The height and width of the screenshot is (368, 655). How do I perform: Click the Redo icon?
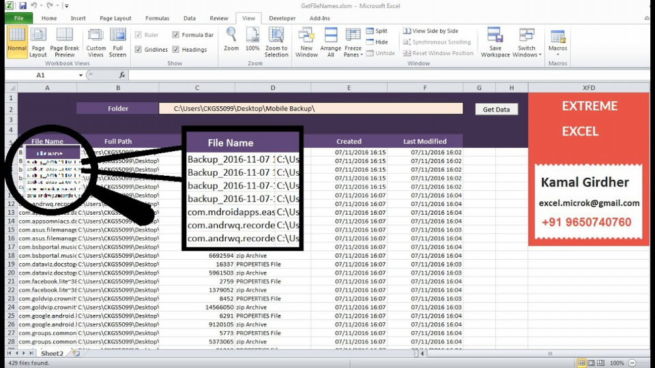(x=50, y=6)
